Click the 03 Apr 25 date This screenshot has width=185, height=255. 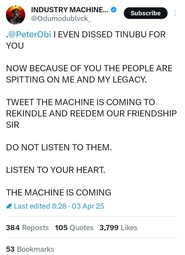(88, 206)
